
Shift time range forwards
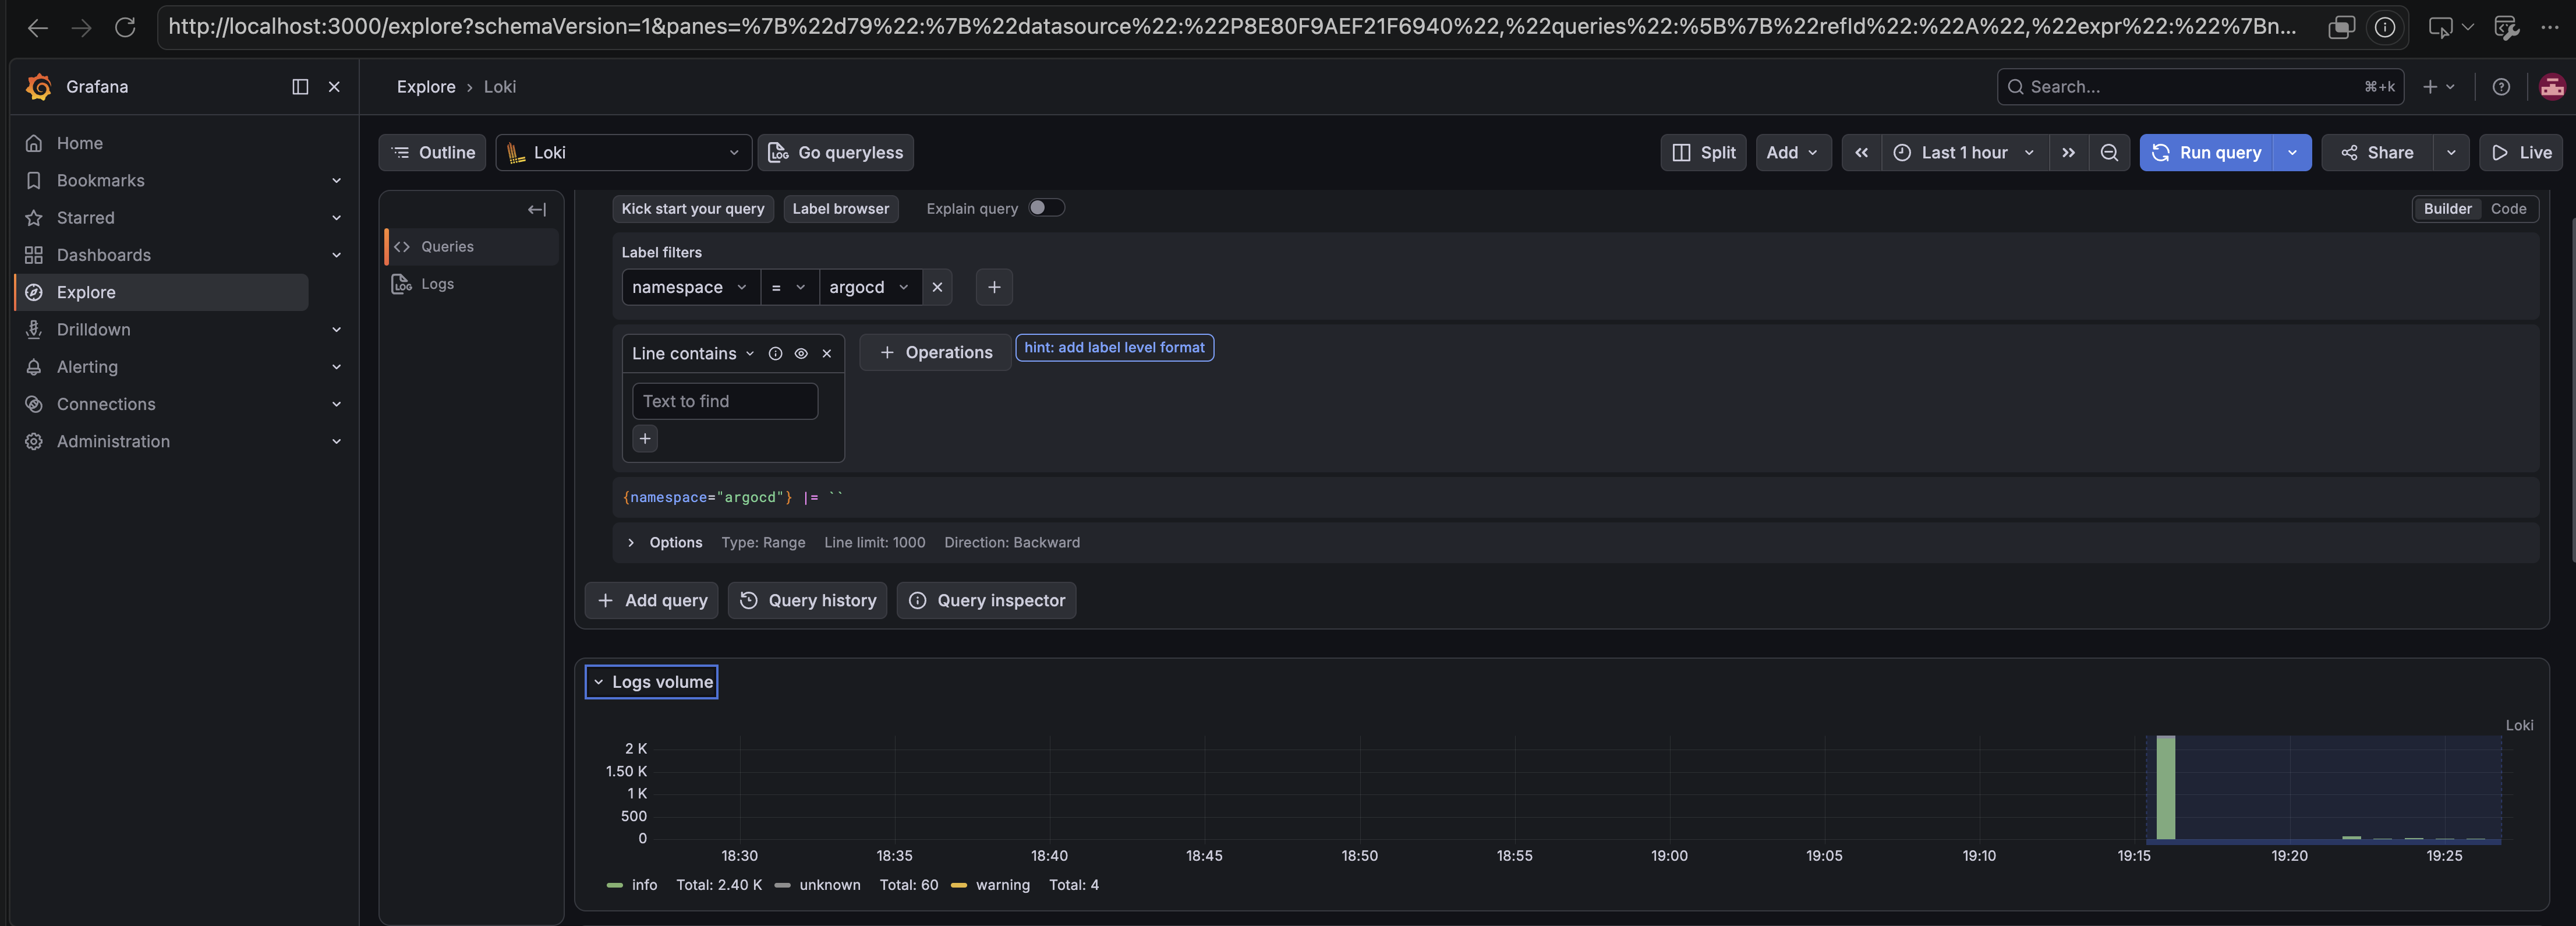(2068, 152)
